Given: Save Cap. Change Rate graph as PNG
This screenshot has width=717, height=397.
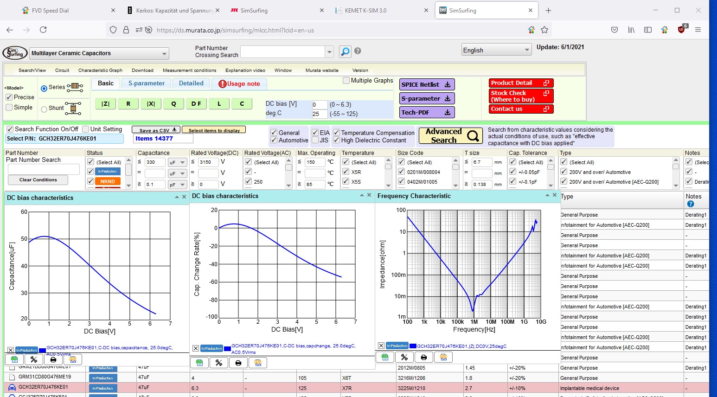Looking at the screenshot, I should pyautogui.click(x=258, y=363).
